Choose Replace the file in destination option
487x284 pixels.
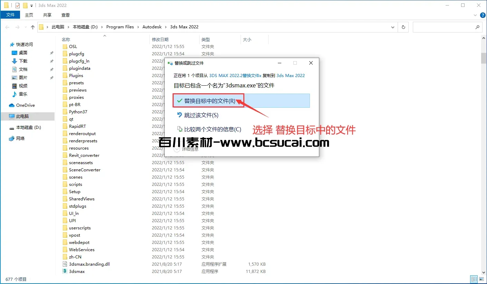coord(241,101)
